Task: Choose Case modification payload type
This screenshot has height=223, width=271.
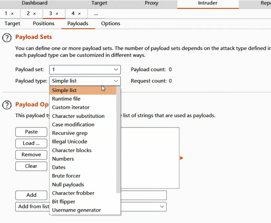Action: (83, 124)
